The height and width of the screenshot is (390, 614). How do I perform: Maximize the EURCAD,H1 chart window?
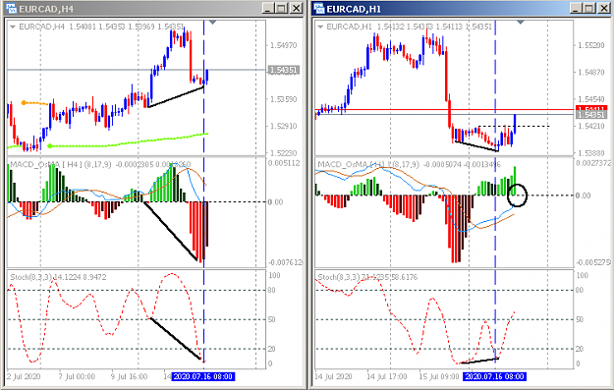(589, 8)
